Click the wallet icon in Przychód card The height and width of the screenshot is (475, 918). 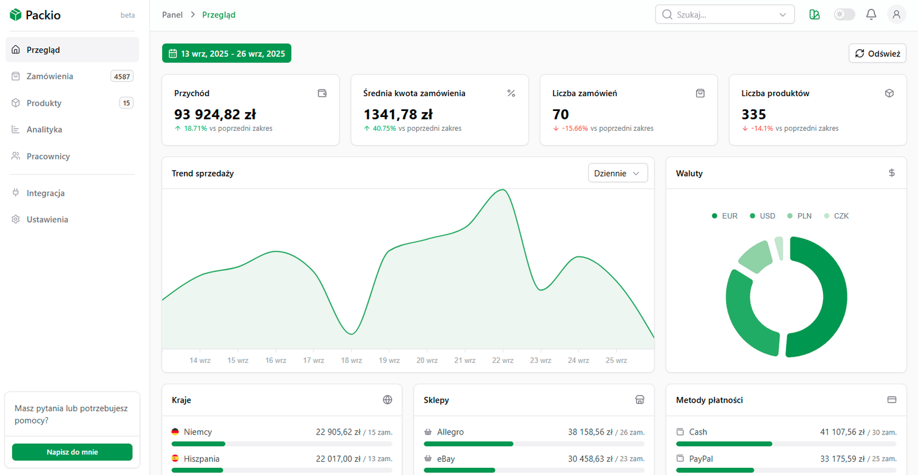pos(322,93)
